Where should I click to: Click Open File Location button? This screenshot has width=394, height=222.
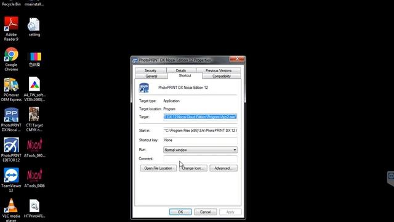click(158, 168)
